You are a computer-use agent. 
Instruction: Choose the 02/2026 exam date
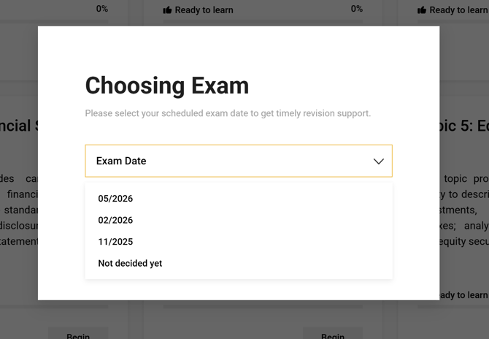pyautogui.click(x=115, y=220)
